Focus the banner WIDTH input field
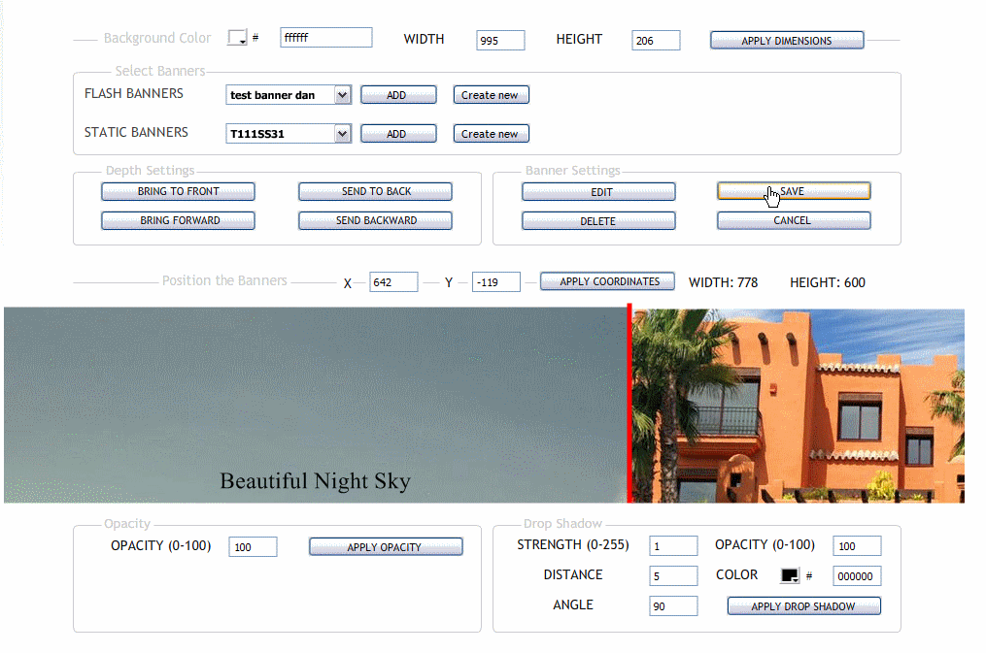The image size is (986, 653). click(500, 40)
